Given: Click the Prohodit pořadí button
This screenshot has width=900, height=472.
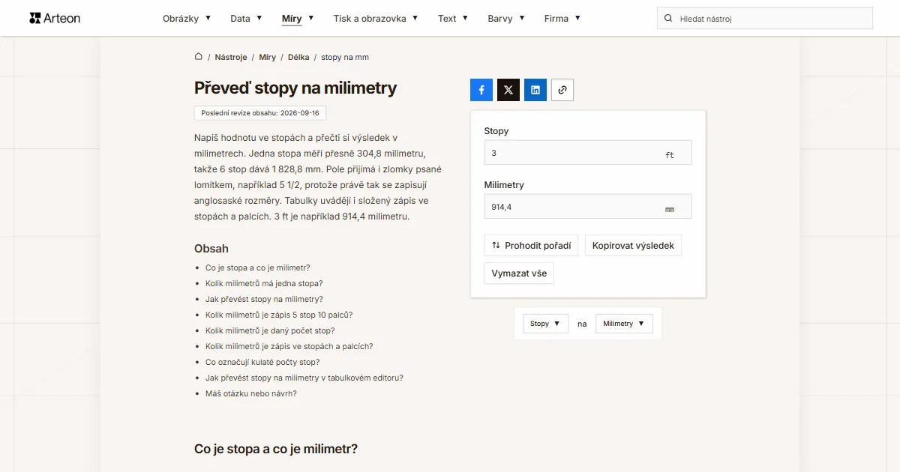Looking at the screenshot, I should point(531,245).
